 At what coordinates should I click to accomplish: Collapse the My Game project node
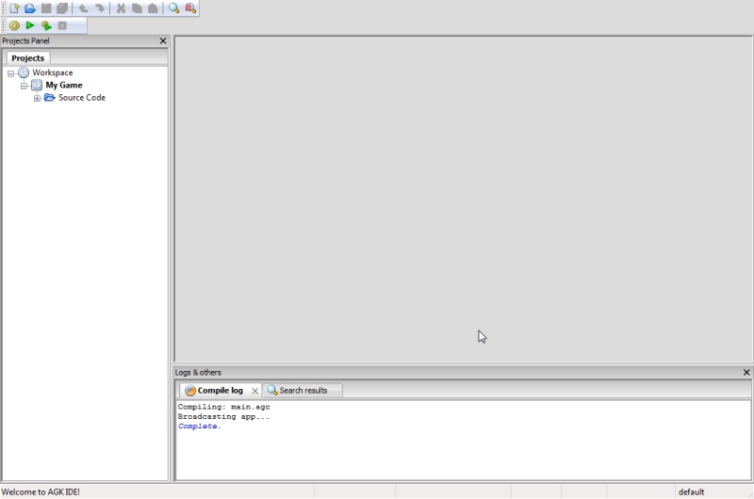24,86
